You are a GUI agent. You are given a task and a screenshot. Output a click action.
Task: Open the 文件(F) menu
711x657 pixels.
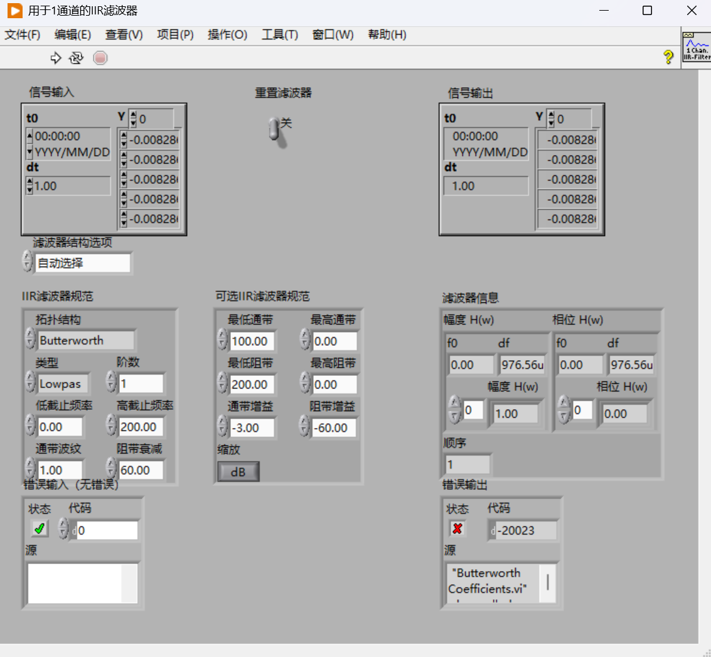22,35
